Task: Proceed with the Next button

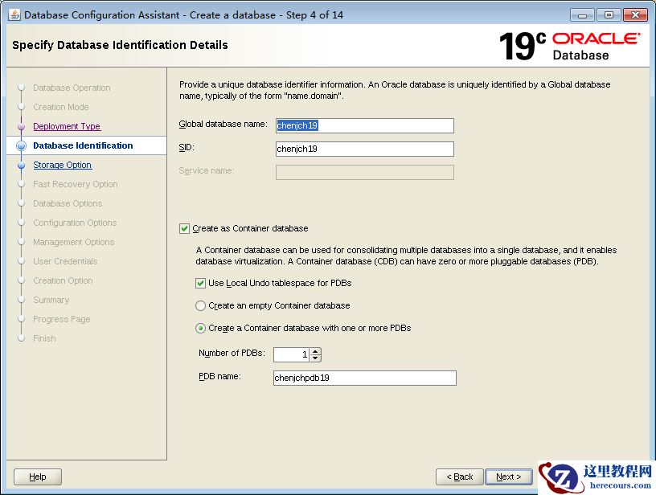Action: (509, 477)
